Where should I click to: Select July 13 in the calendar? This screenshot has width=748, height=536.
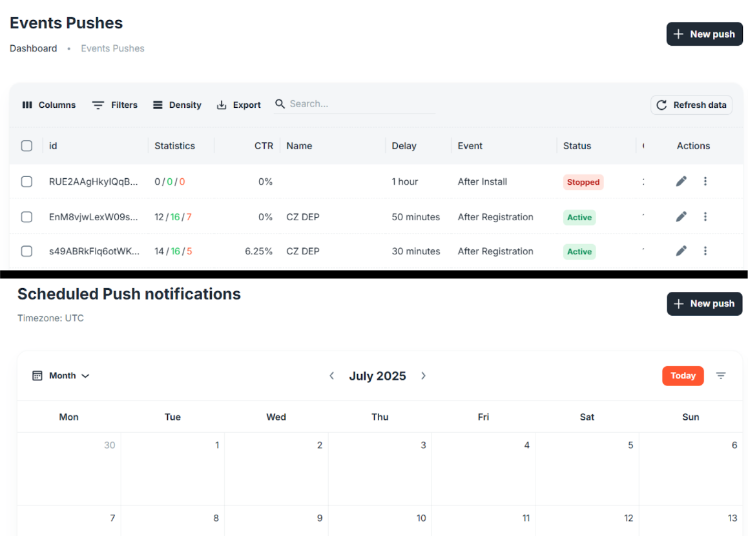click(x=691, y=521)
